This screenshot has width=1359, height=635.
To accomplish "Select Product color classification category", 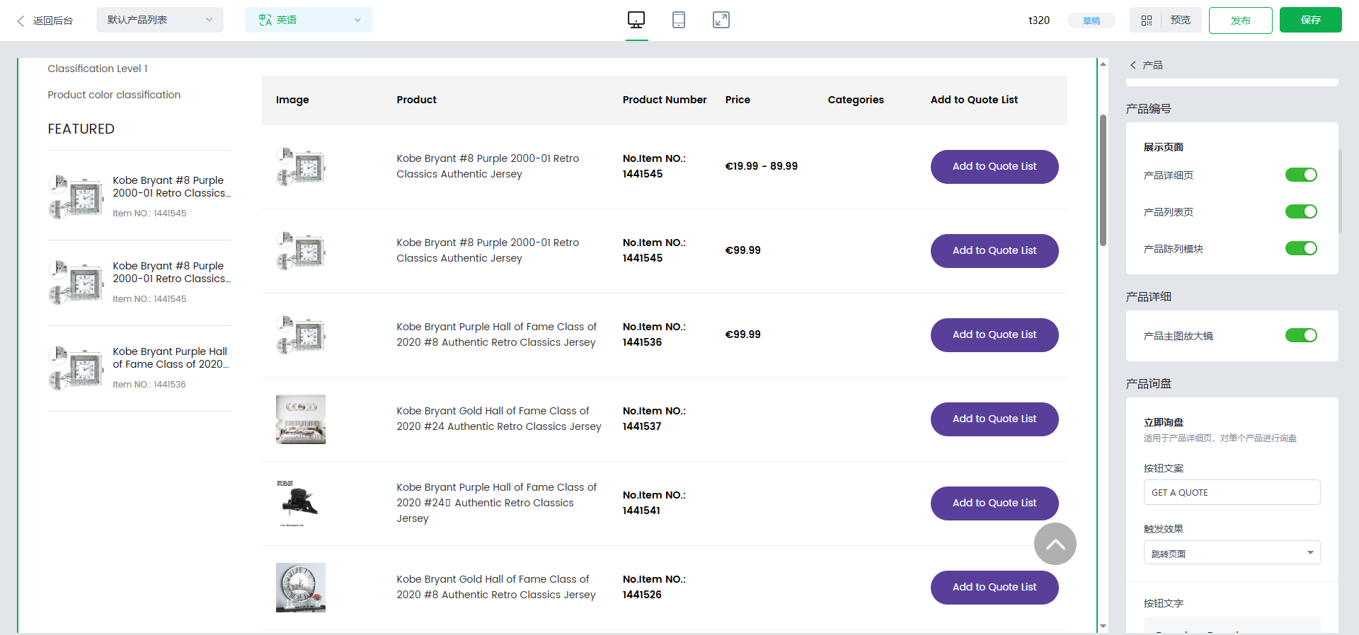I will (114, 95).
